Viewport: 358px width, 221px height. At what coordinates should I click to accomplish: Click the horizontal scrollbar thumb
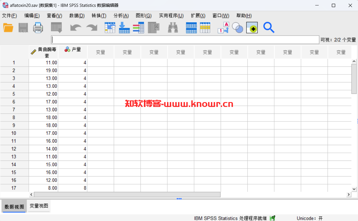point(127,194)
